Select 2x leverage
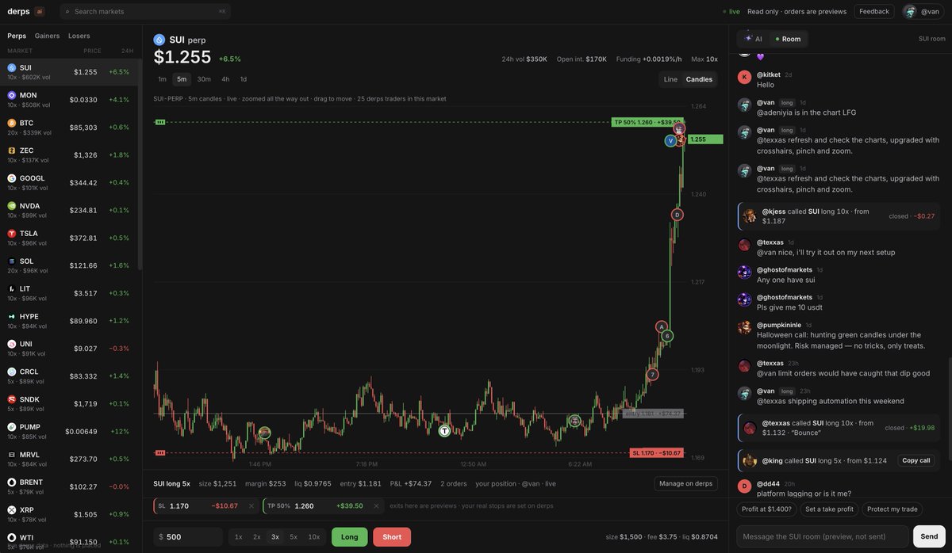 tap(257, 537)
